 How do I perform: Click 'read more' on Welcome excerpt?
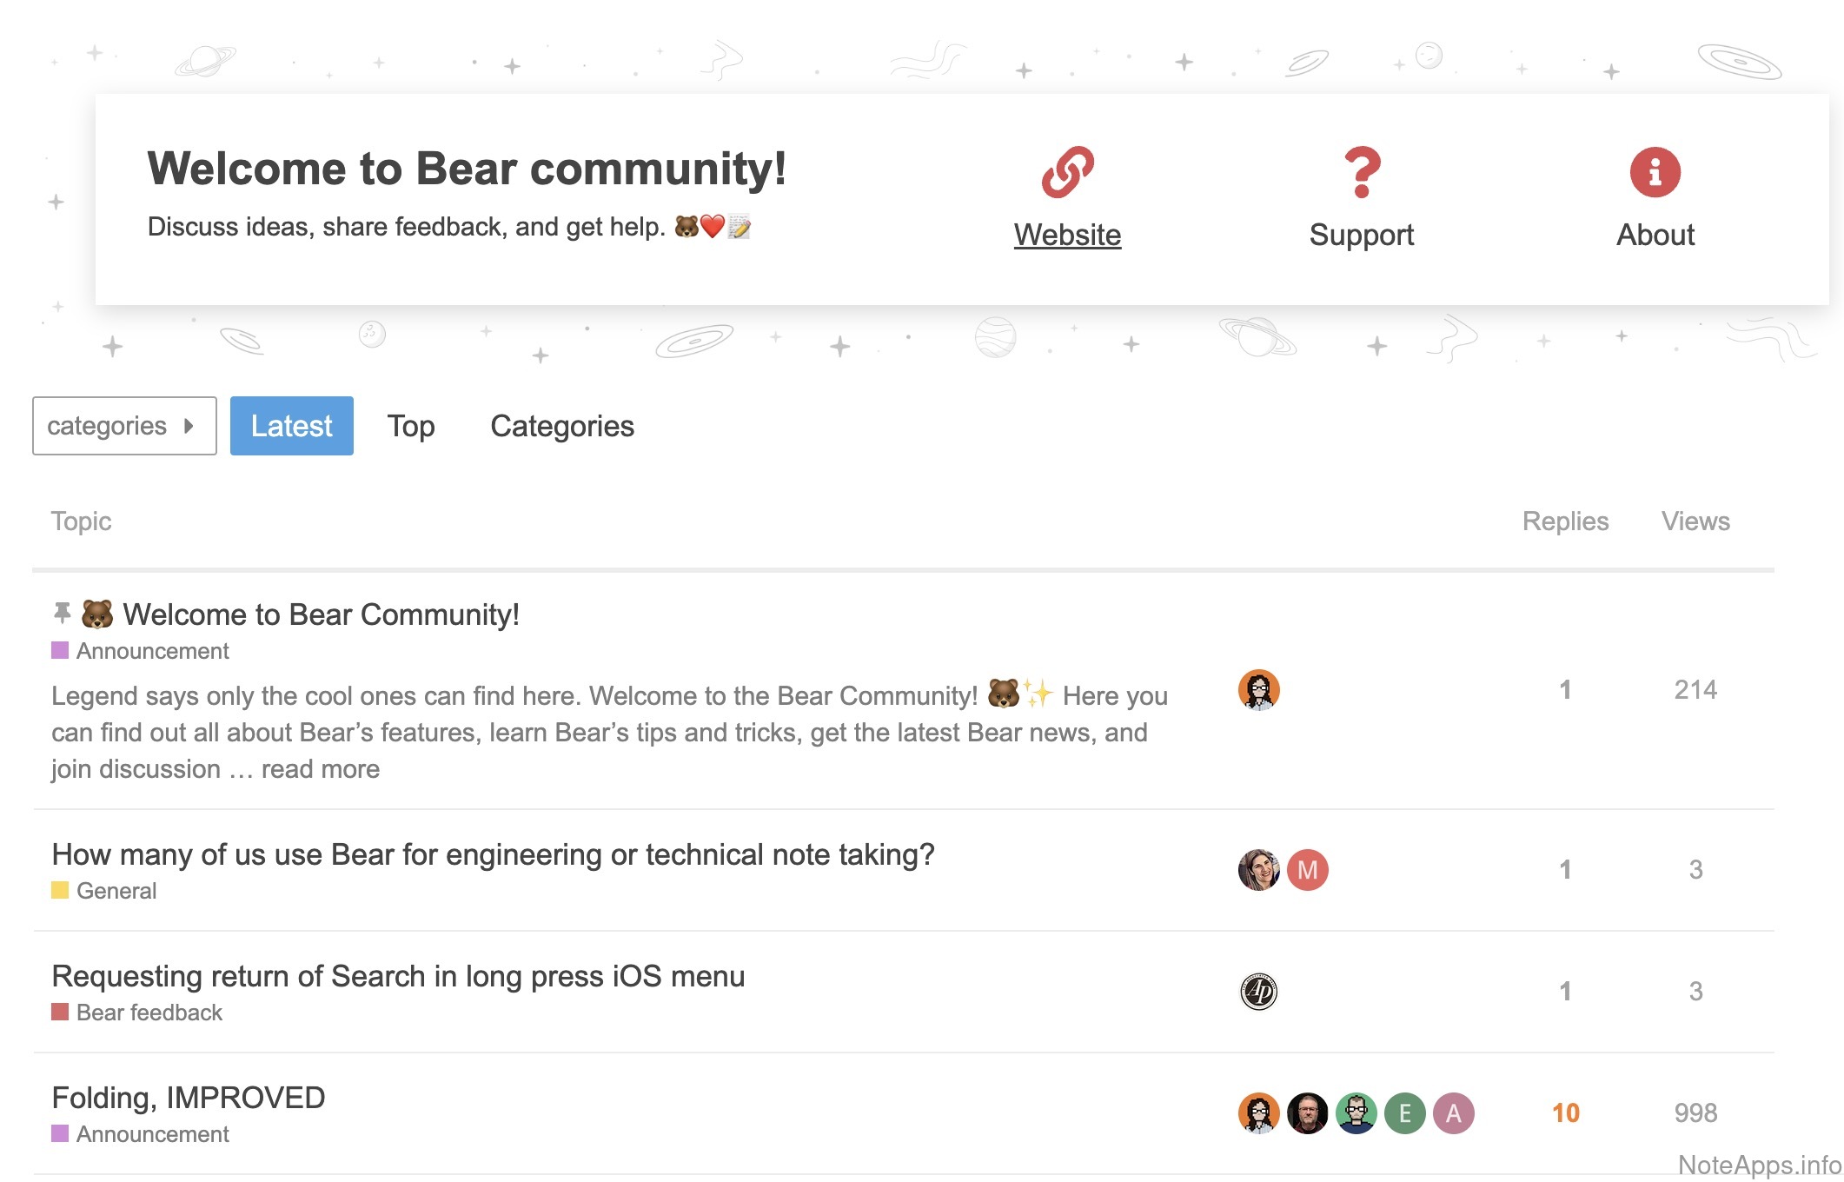click(x=320, y=769)
